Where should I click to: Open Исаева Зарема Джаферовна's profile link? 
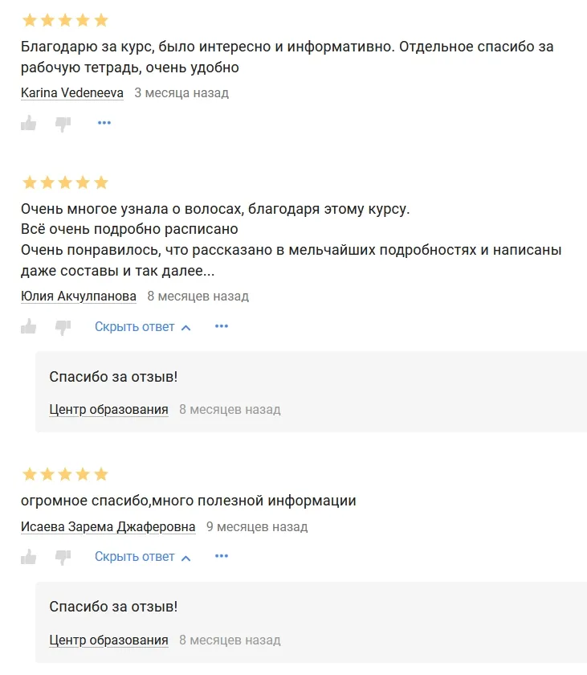[108, 527]
